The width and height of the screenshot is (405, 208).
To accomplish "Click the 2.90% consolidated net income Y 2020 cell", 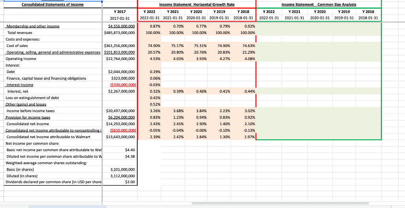I will coord(196,124).
